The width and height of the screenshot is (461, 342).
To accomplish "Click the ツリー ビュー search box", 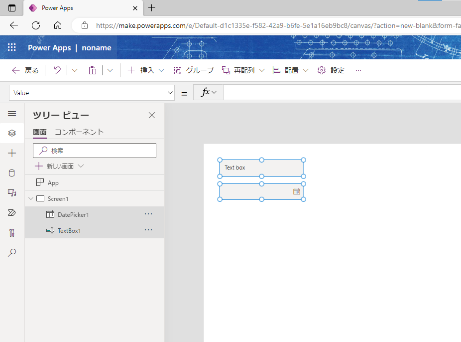I will click(x=95, y=150).
